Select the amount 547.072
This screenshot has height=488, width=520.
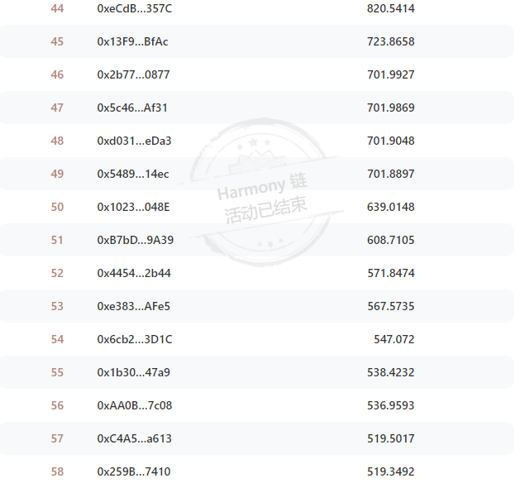point(394,339)
